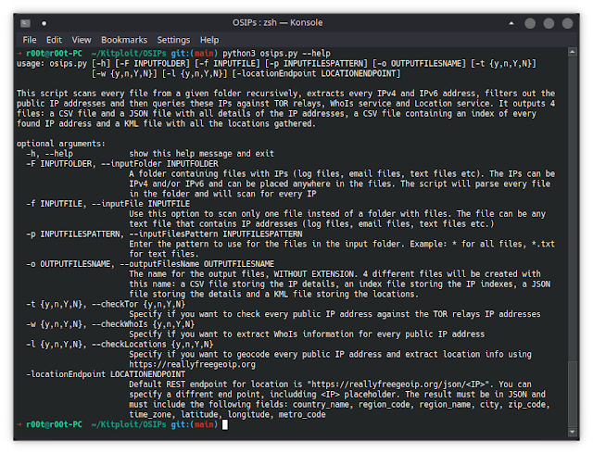Image resolution: width=593 pixels, height=454 pixels.
Task: Click the window title 'OSIPs : zsh — Konsole'
Action: click(278, 22)
